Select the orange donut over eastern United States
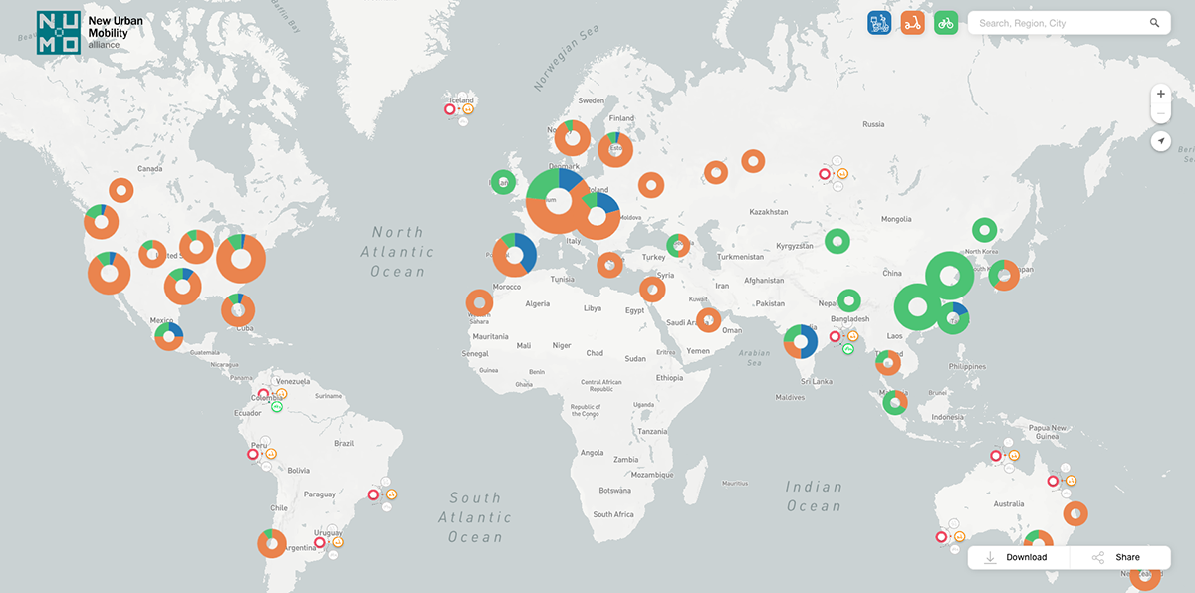This screenshot has height=593, width=1195. [x=239, y=257]
